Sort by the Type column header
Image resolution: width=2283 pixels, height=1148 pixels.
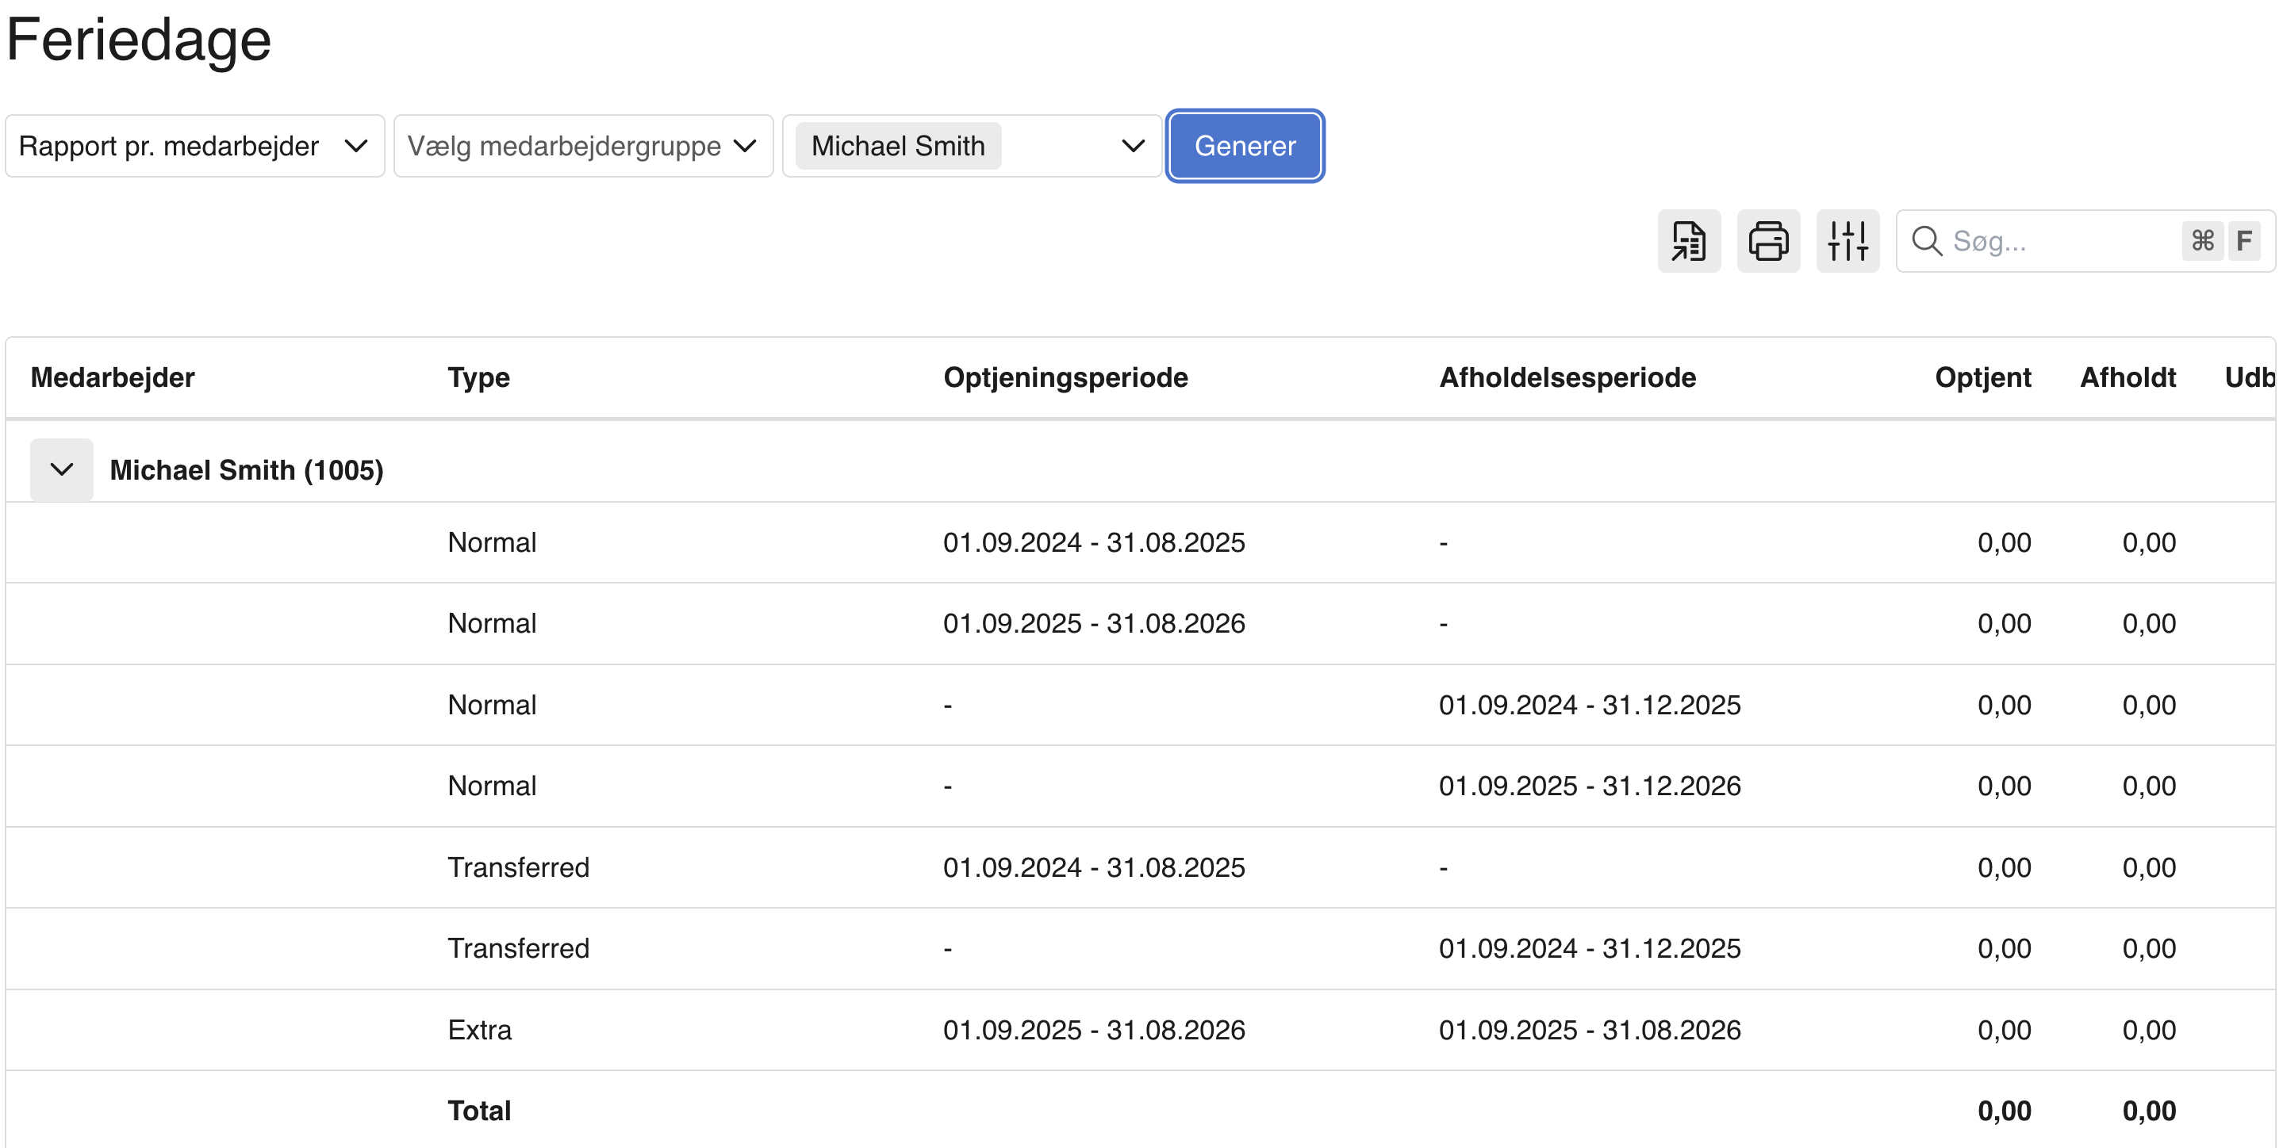[478, 377]
